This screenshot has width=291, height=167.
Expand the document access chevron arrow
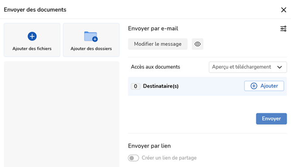[x=279, y=67]
